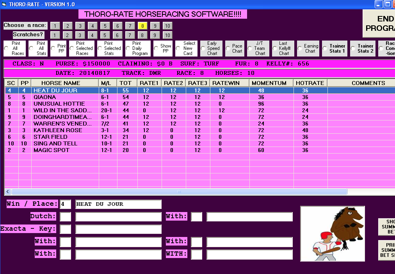Image resolution: width=395 pixels, height=274 pixels.
Task: Click the horse and batter cartoon image
Action: [333, 234]
